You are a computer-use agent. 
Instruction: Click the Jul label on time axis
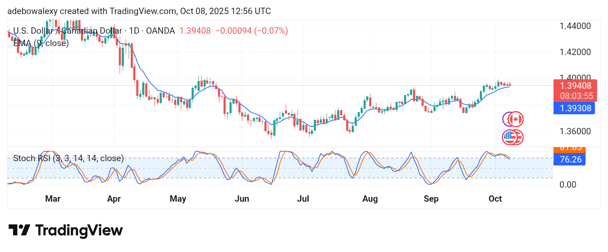coord(303,199)
